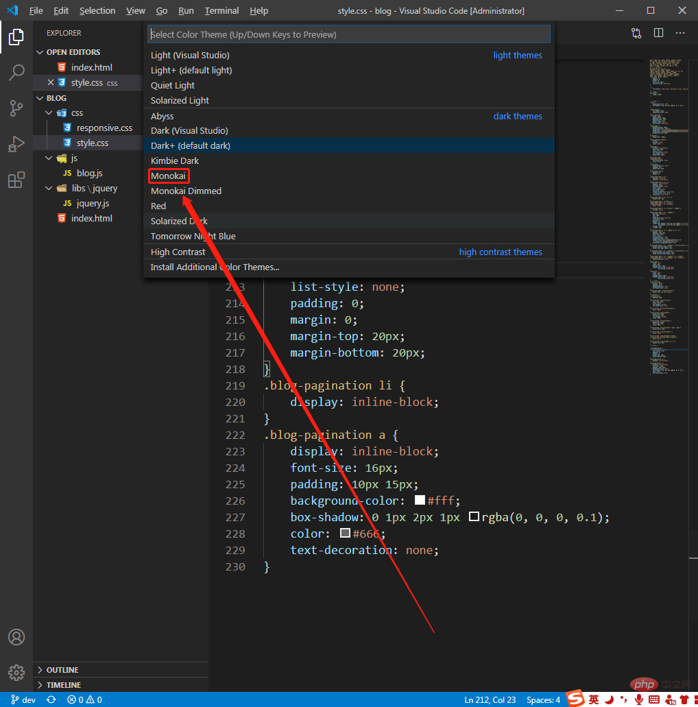Click the Spaces: 4 indentation status item
Screen dimensions: 698x707
coord(543,699)
